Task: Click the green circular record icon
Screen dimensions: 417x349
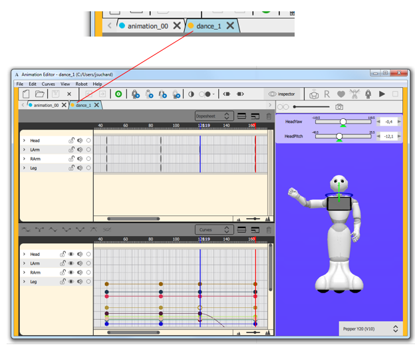Action: pos(118,94)
